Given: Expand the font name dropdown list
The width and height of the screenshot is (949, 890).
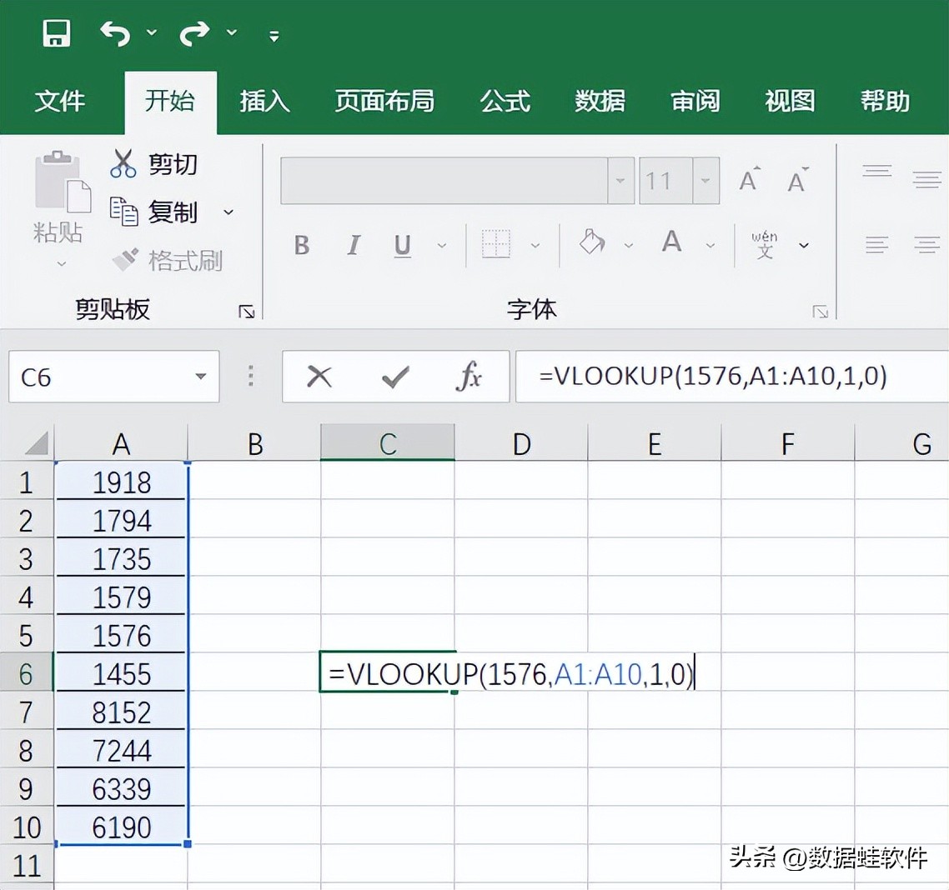Looking at the screenshot, I should coord(620,181).
